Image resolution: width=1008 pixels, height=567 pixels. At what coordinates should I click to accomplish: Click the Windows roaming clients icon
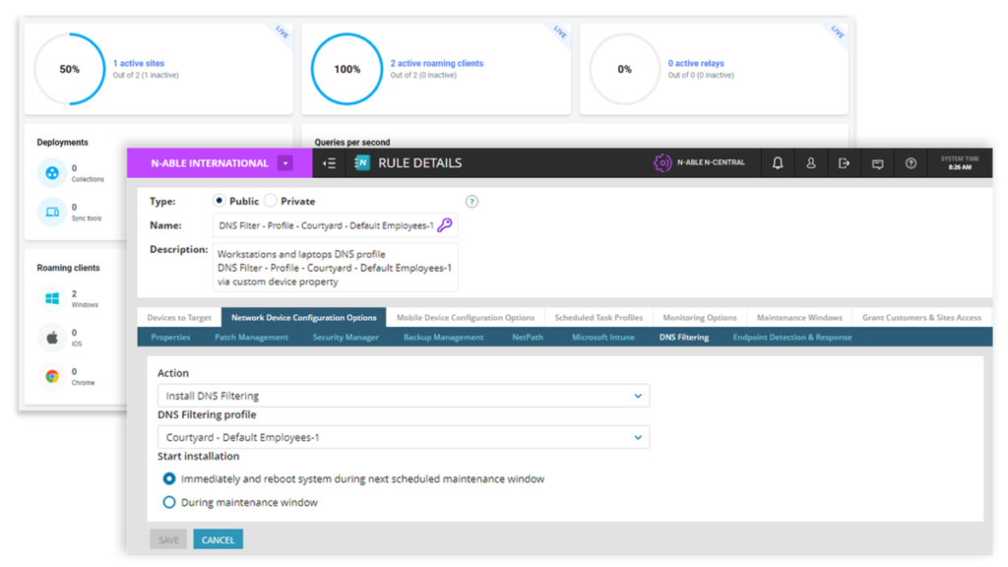pos(52,298)
